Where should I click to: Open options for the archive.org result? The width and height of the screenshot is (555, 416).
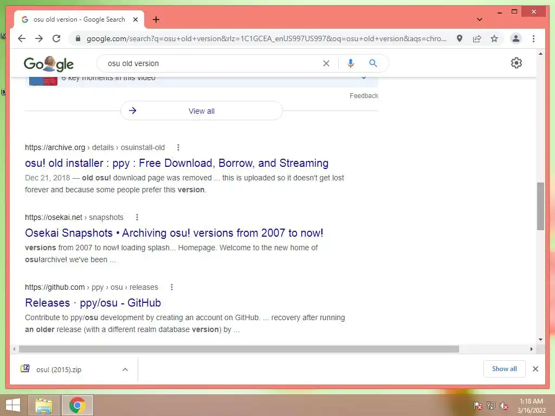click(x=178, y=147)
